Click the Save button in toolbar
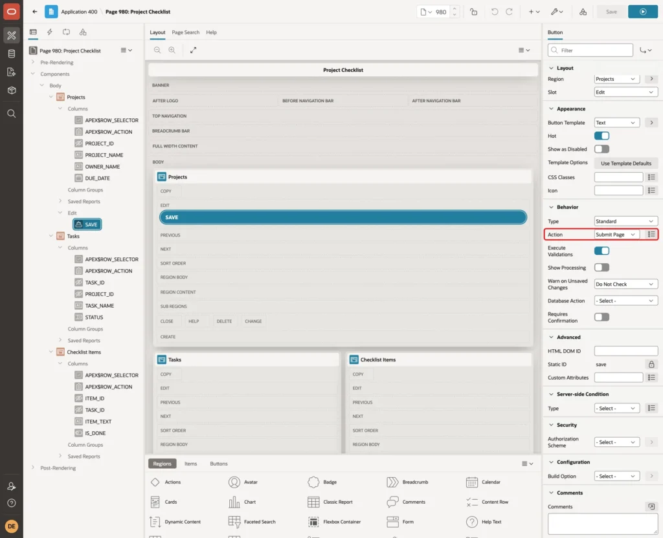This screenshot has width=663, height=538. pyautogui.click(x=611, y=12)
